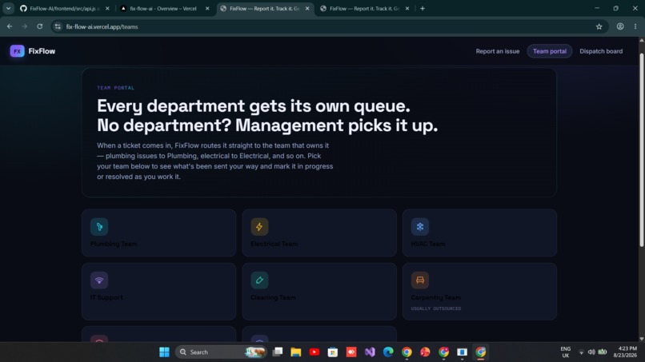
Task: Switch to the Vercel Overview tab
Action: [163, 9]
